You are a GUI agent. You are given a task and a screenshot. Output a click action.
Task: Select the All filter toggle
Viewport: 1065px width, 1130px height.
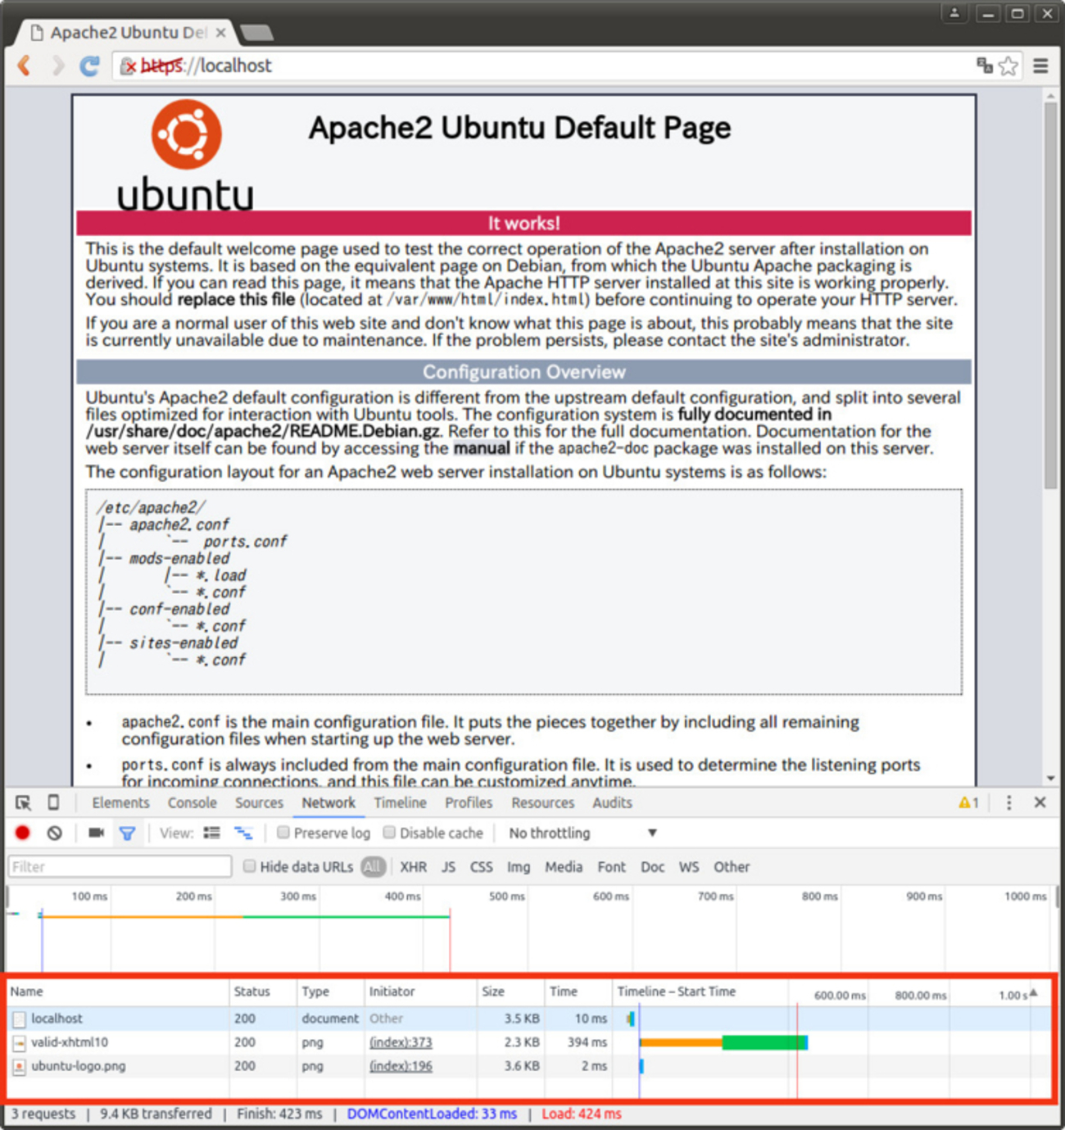pos(373,867)
